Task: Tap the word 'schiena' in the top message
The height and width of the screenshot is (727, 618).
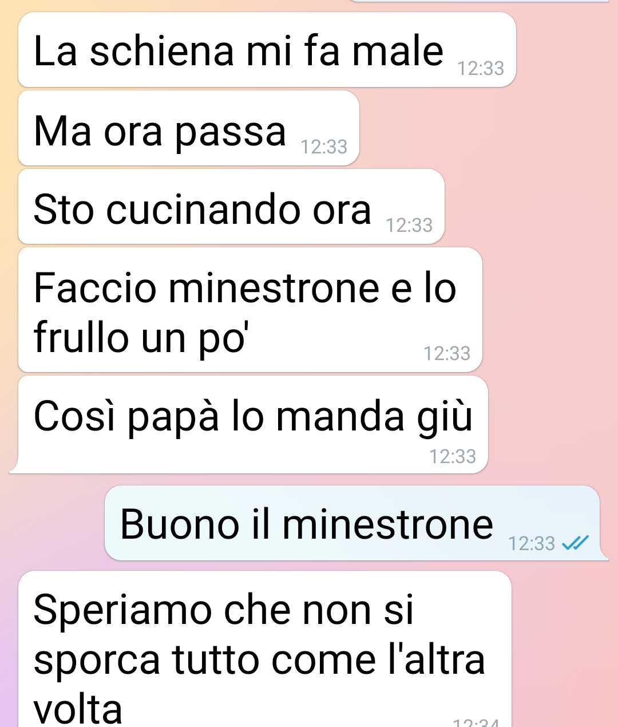Action: click(x=162, y=51)
